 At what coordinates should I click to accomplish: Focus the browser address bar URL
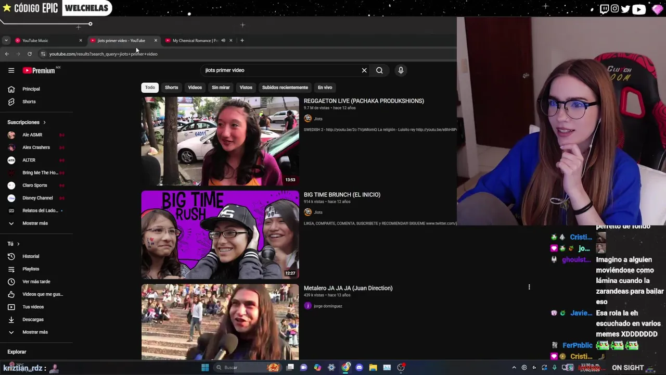(103, 54)
